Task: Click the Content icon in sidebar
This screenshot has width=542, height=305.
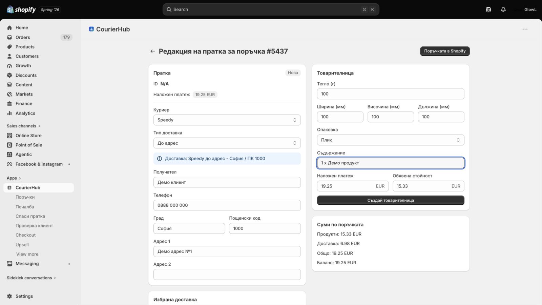Action: 9,85
